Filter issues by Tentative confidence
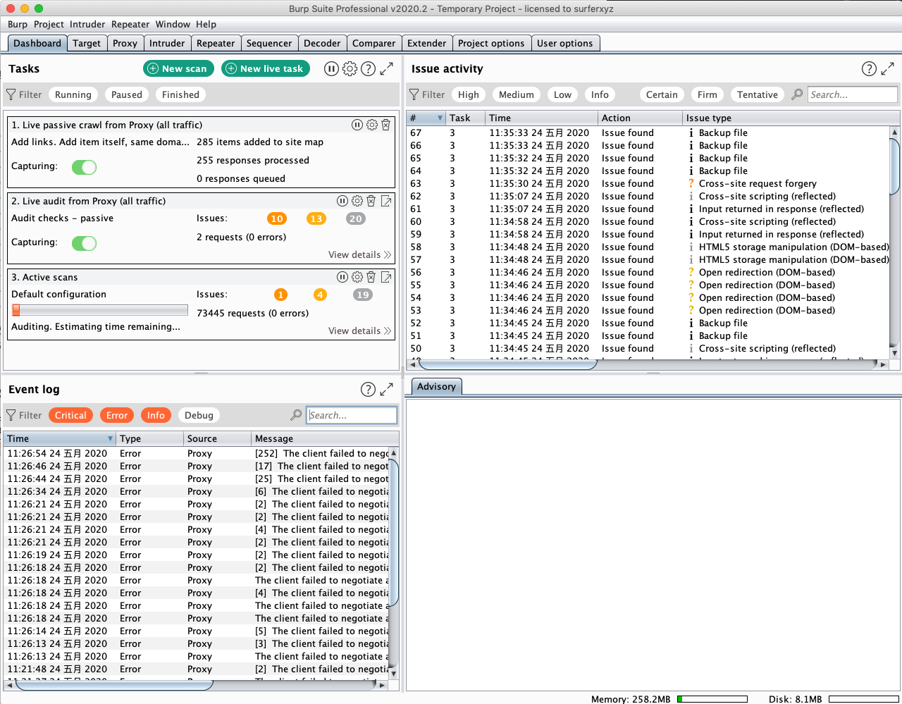The width and height of the screenshot is (902, 704). 758,94
